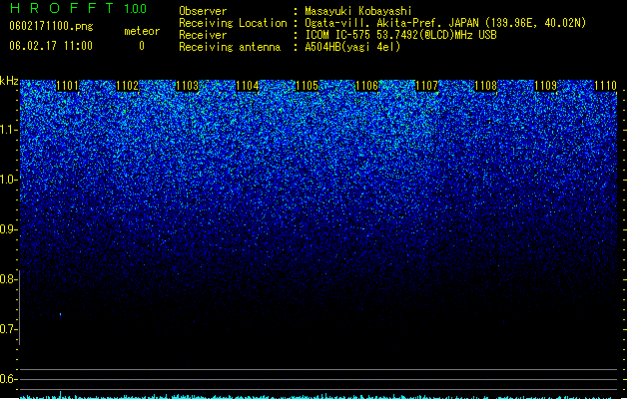This screenshot has height=399, width=628.
Task: Click the meteor count label
Action: (x=142, y=31)
